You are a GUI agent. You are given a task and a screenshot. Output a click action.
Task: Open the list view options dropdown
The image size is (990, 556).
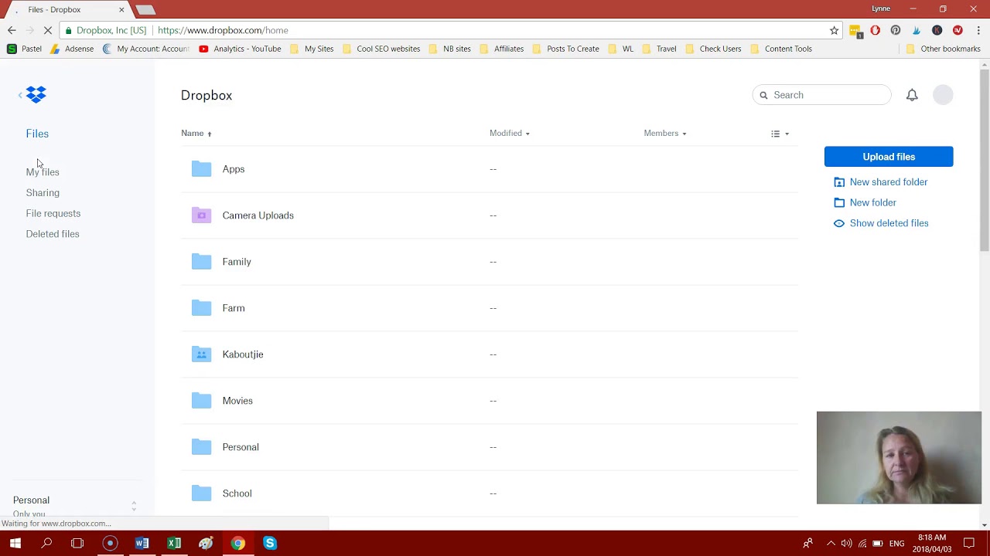coord(780,134)
